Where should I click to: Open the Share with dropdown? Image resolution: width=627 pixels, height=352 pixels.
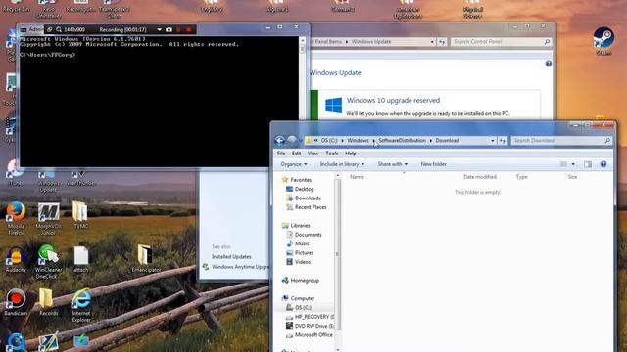click(392, 164)
